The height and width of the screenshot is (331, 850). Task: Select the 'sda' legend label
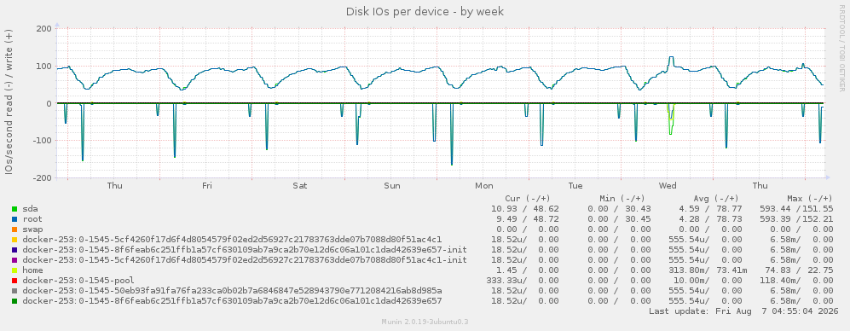(31, 208)
